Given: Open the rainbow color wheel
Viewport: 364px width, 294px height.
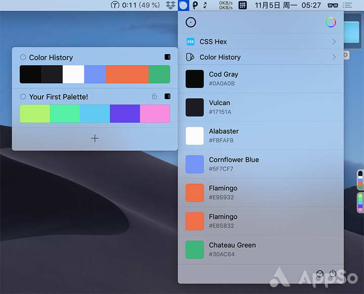Looking at the screenshot, I should coord(331,23).
